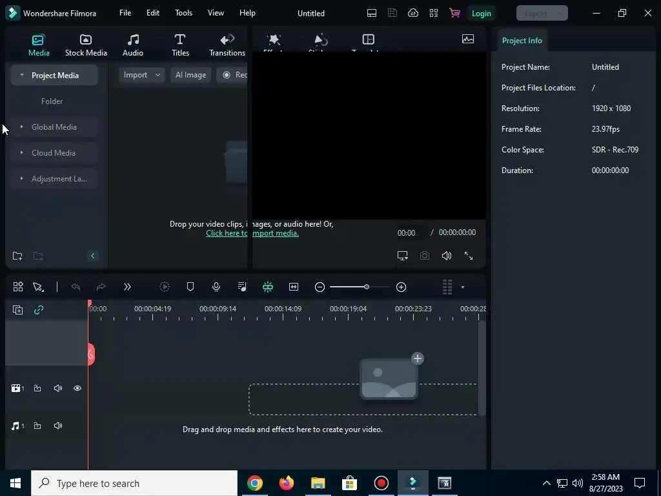The image size is (661, 496).
Task: Open the Stock Media tab
Action: pyautogui.click(x=86, y=45)
